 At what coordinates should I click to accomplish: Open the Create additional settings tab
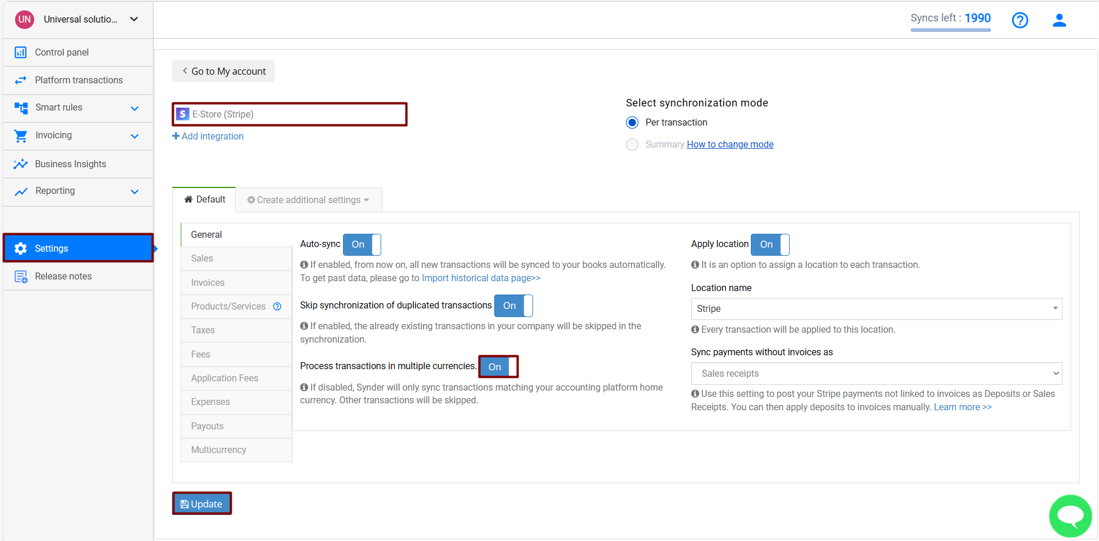[308, 200]
